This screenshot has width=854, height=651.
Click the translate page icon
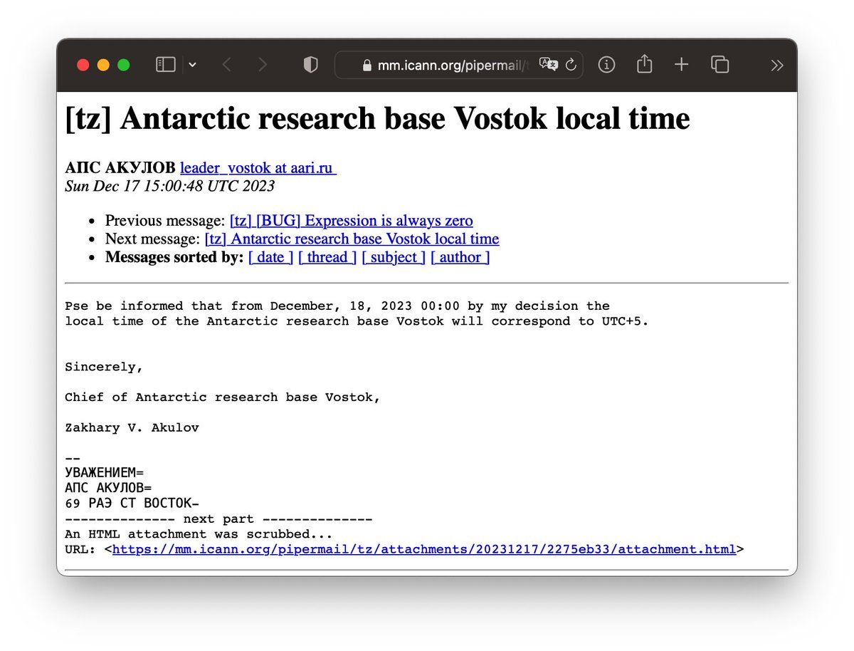point(548,65)
